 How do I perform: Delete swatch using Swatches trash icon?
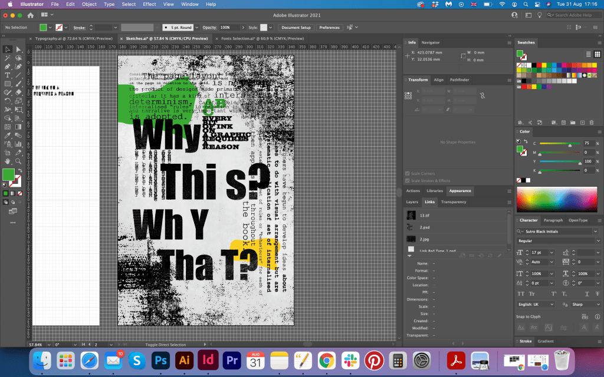click(592, 123)
